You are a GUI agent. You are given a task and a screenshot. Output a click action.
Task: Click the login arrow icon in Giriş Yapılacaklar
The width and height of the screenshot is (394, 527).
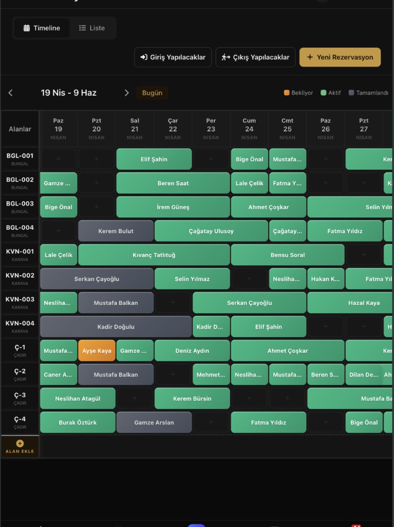click(x=144, y=57)
